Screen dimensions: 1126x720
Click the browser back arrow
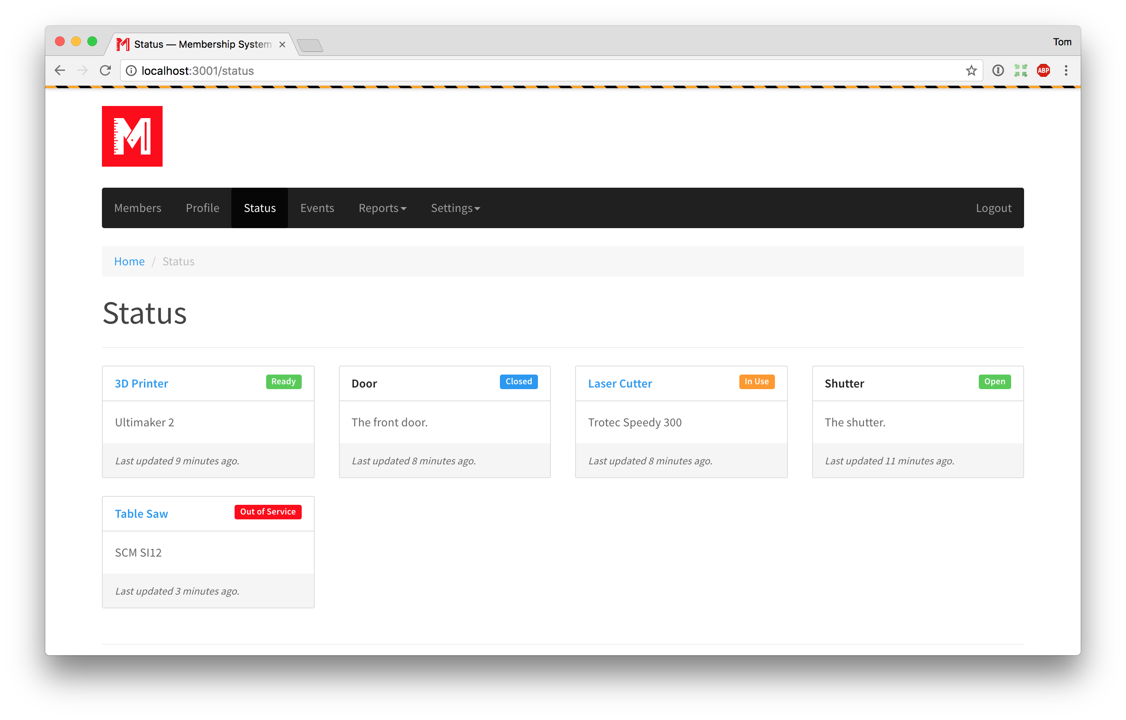(x=60, y=71)
